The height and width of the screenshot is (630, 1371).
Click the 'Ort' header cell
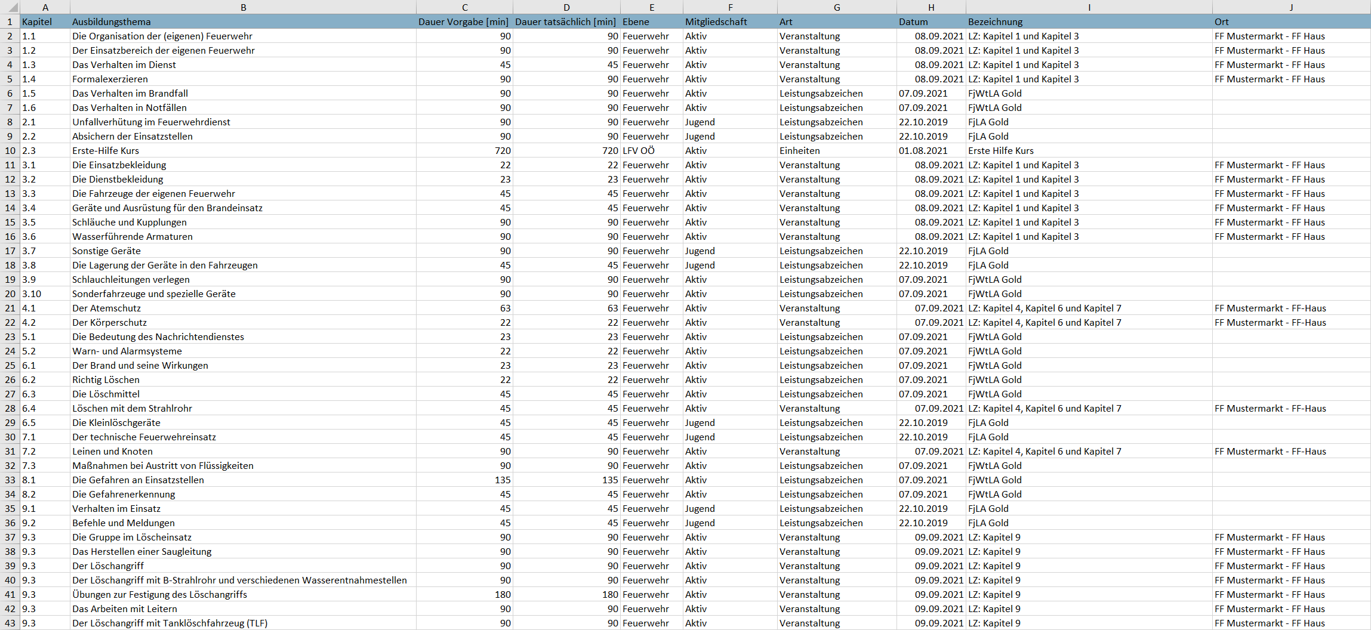coord(1291,21)
